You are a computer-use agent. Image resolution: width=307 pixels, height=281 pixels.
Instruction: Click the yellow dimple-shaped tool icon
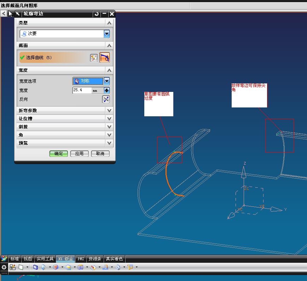click(68, 267)
